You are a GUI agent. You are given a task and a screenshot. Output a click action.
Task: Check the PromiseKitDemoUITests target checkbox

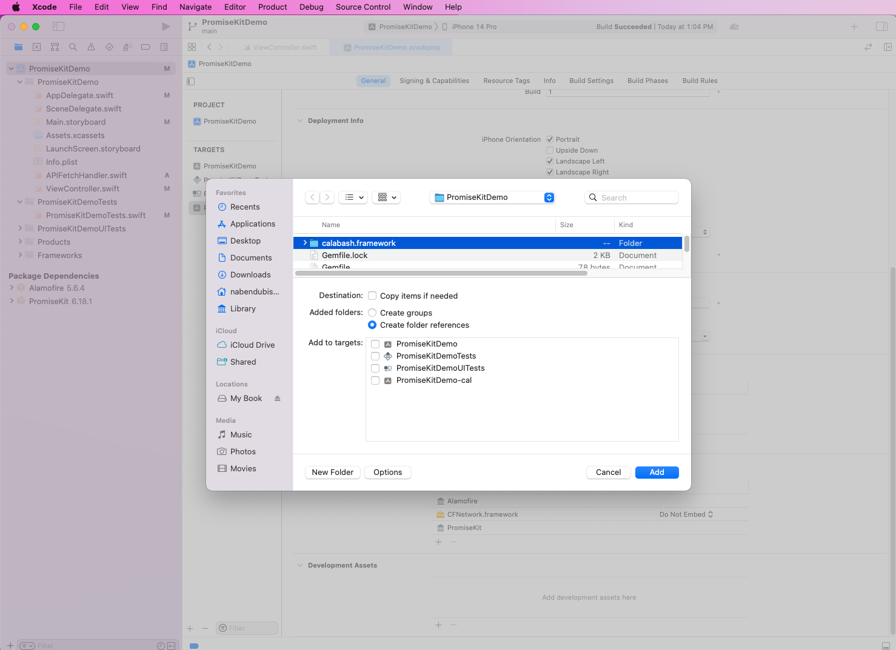coord(375,368)
